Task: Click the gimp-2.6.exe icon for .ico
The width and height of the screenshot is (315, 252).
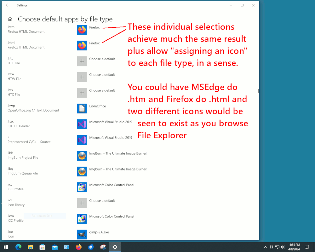Action: [x=82, y=234]
